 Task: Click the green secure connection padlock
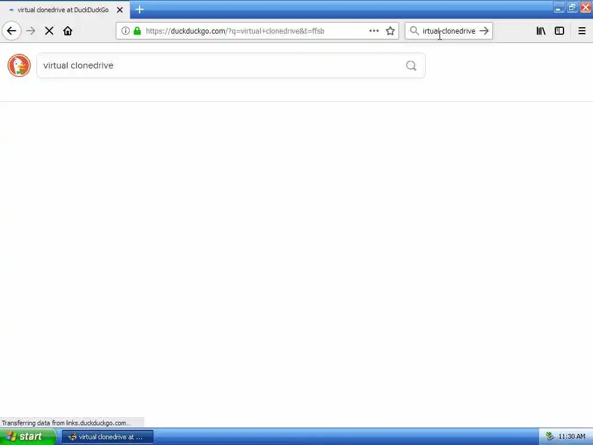pyautogui.click(x=137, y=31)
